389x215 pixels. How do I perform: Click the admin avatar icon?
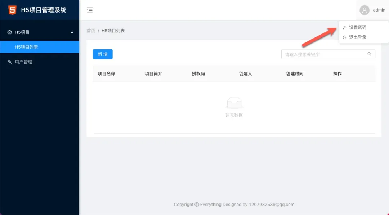(365, 10)
